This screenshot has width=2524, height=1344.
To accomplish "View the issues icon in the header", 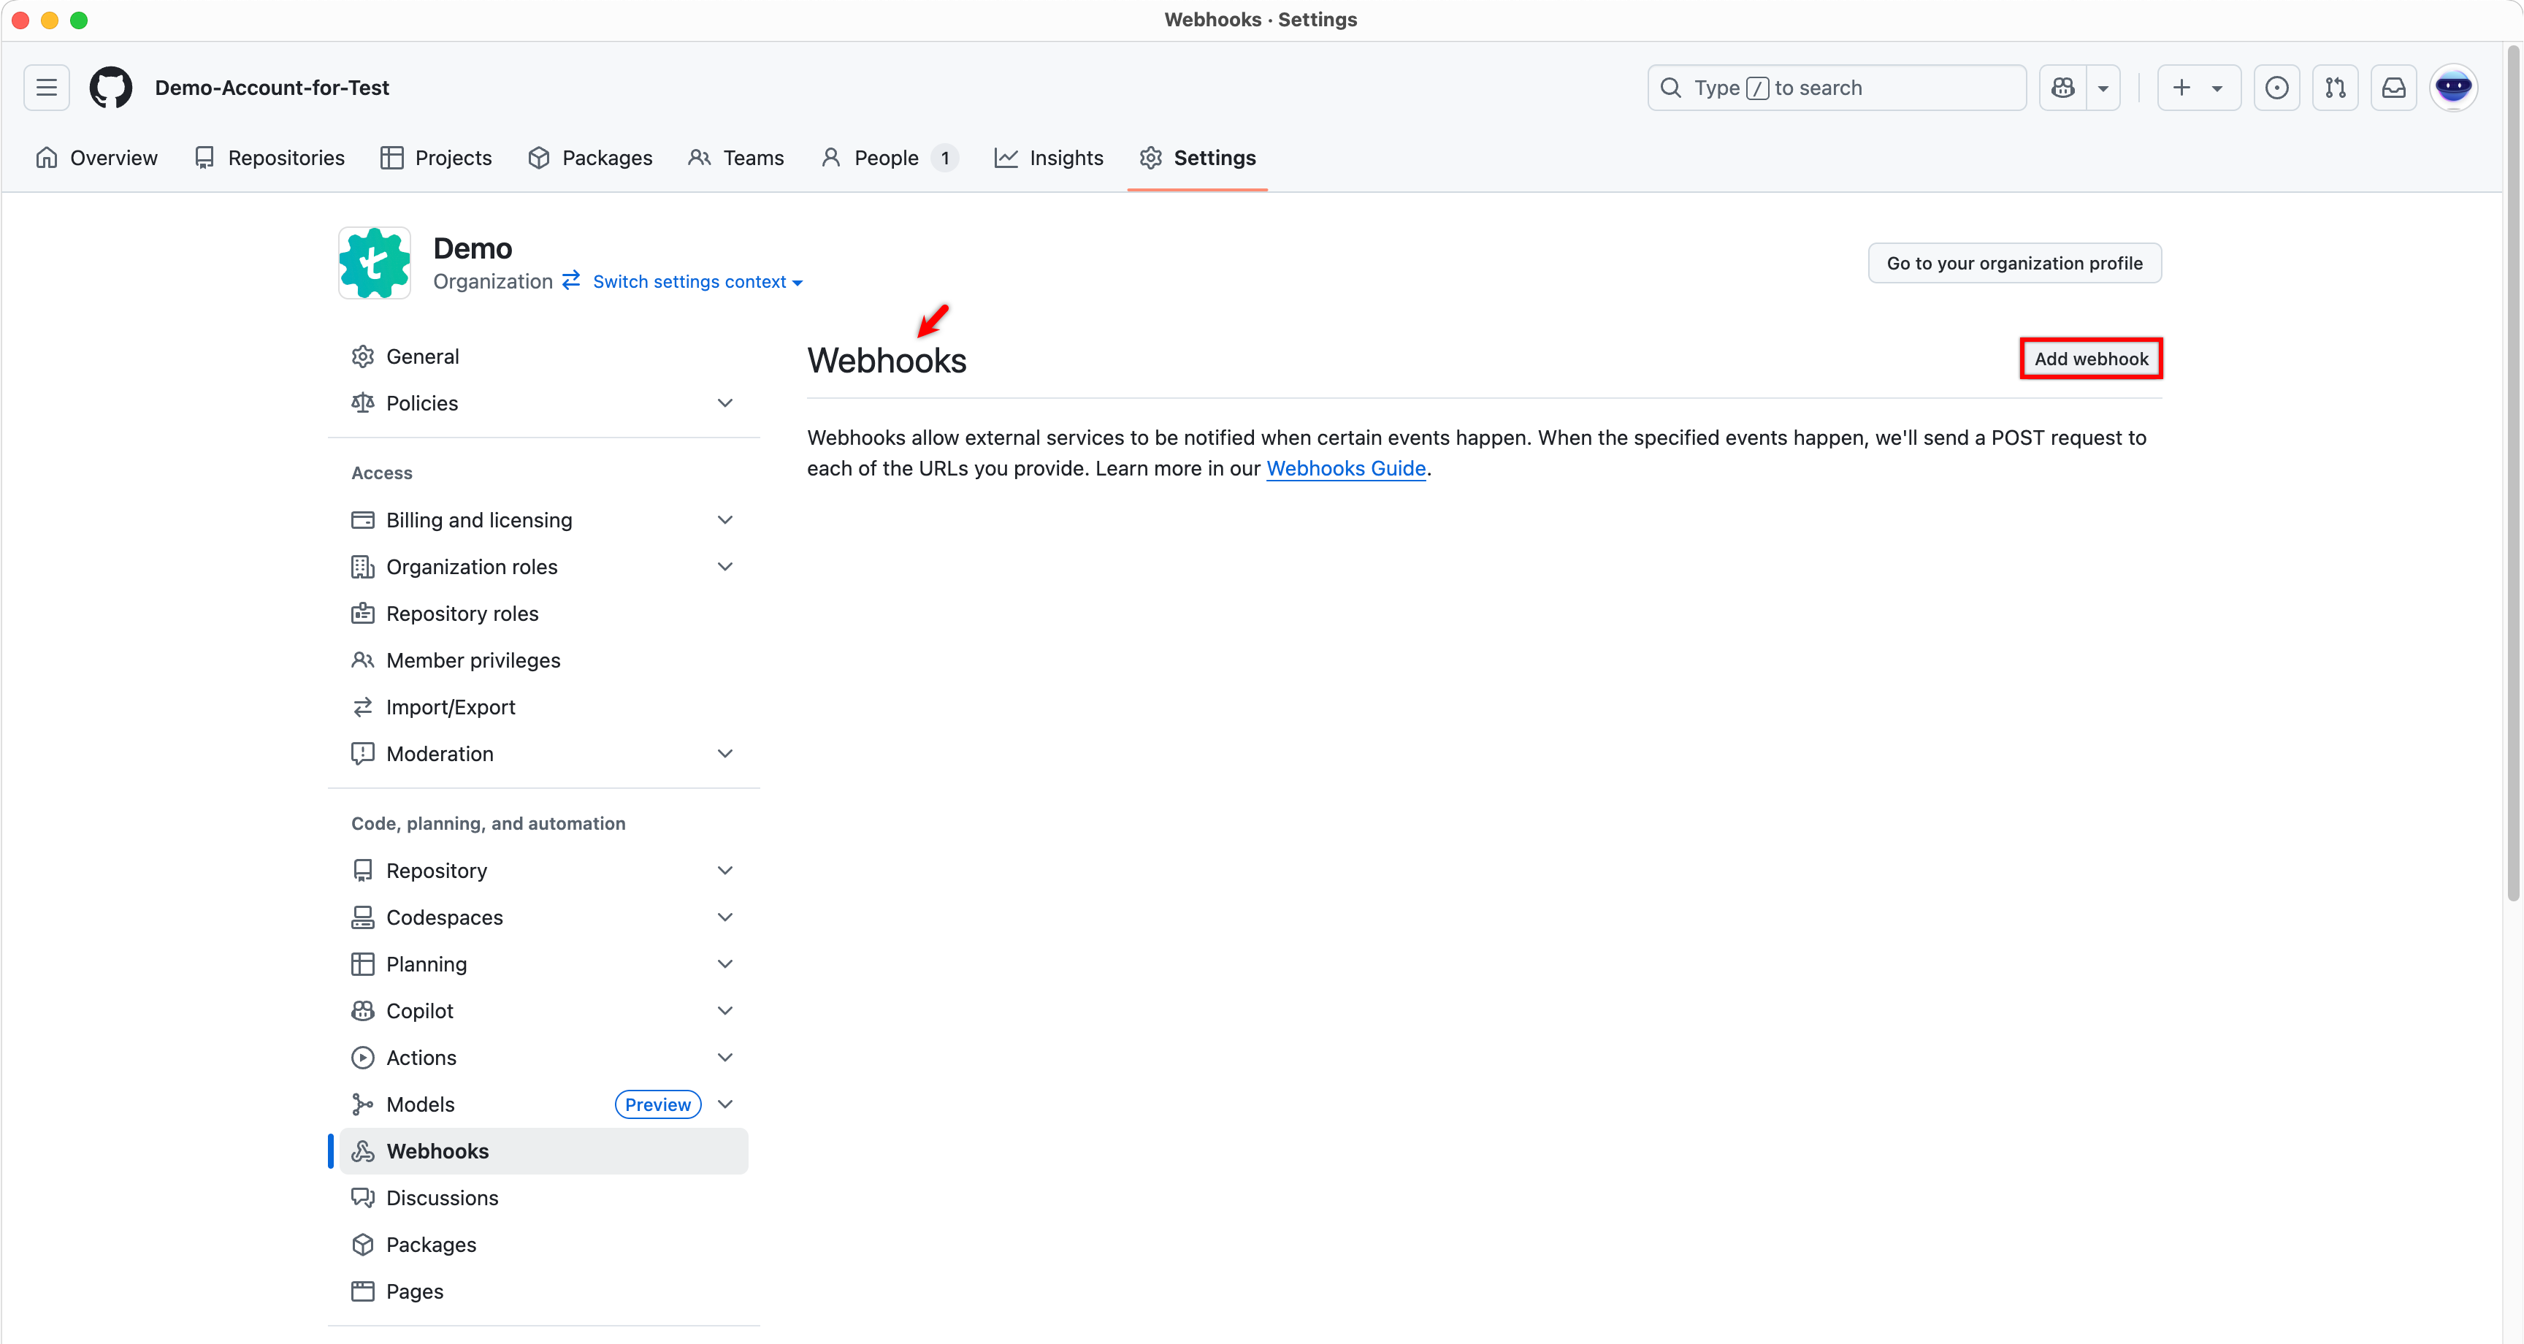I will click(x=2277, y=87).
